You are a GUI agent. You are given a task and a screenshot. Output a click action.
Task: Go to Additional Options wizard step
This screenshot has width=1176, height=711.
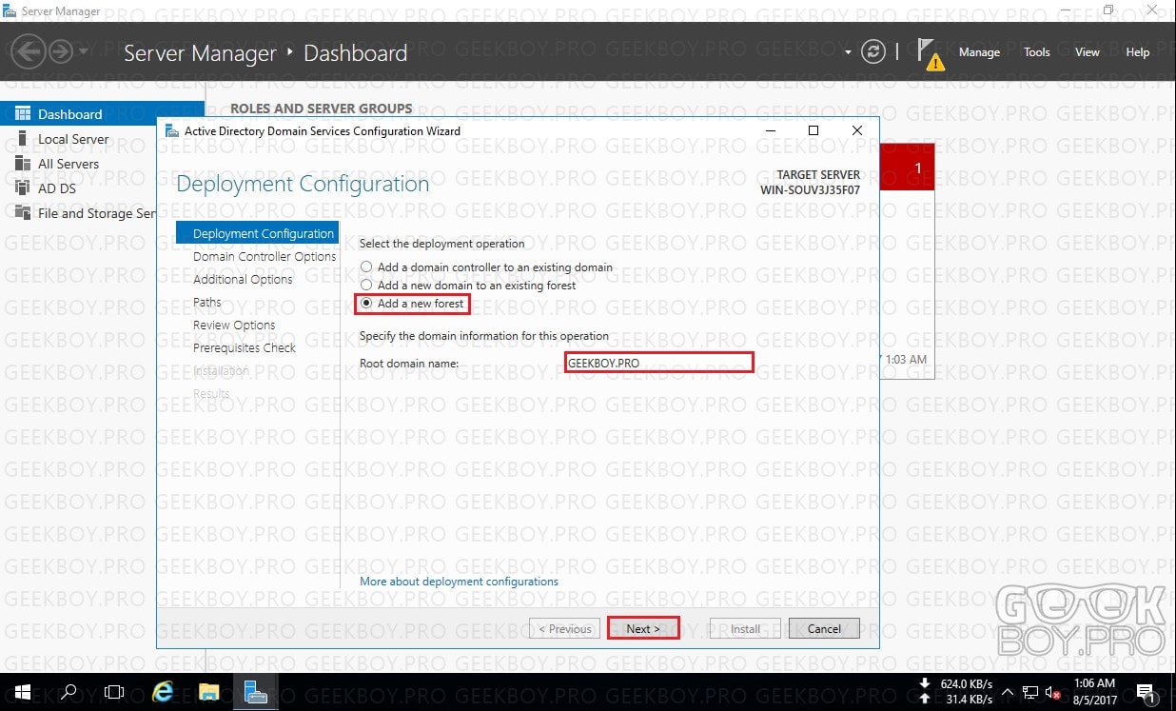pos(243,279)
